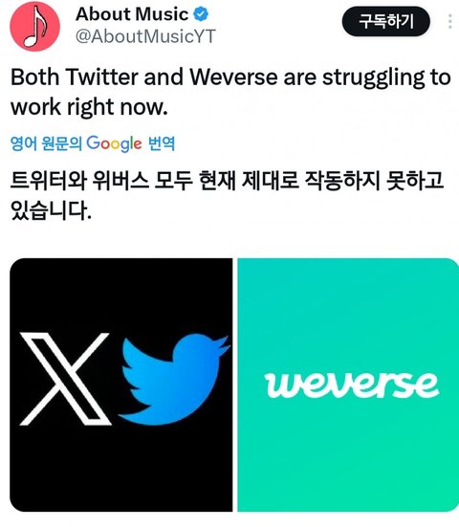Click the blue Twitter bird logo
The width and height of the screenshot is (459, 527).
pos(174,379)
